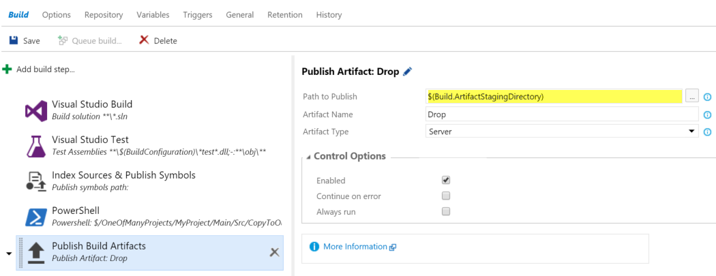The width and height of the screenshot is (716, 276).
Task: Remove the Publish Build Artifacts step with X
Action: pyautogui.click(x=274, y=252)
